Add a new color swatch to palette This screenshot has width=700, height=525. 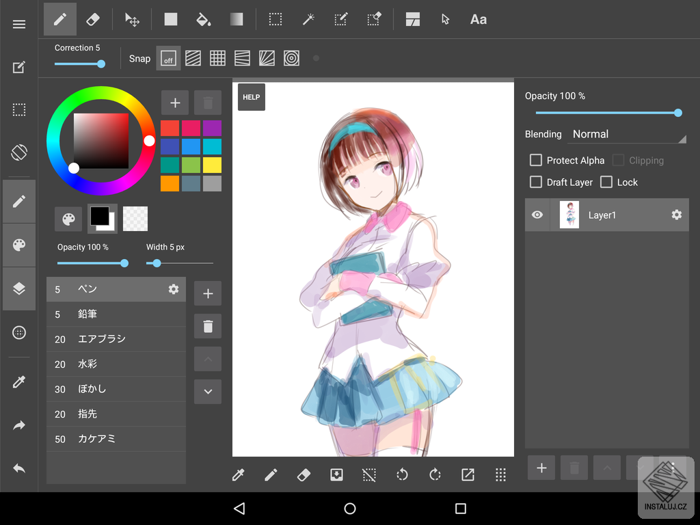point(175,103)
